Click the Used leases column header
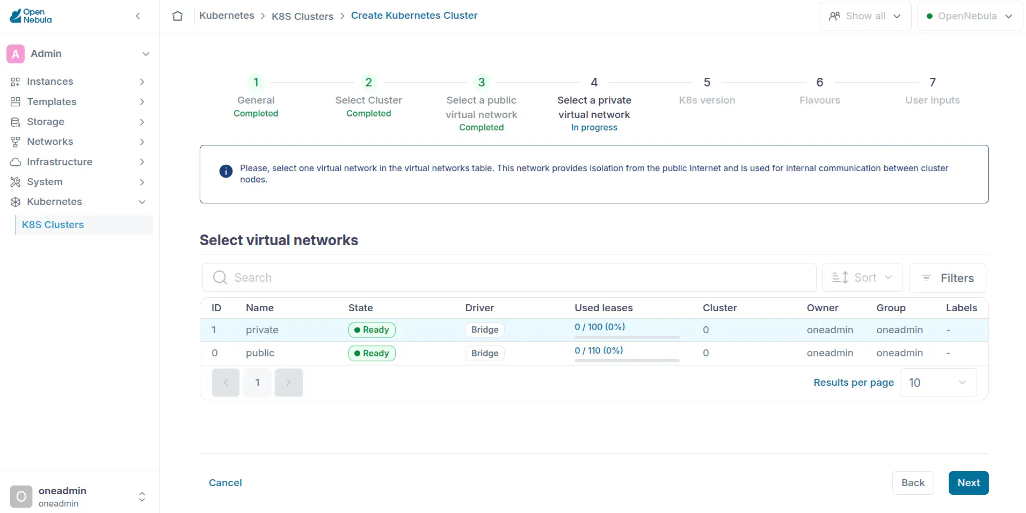The width and height of the screenshot is (1026, 513). [604, 308]
